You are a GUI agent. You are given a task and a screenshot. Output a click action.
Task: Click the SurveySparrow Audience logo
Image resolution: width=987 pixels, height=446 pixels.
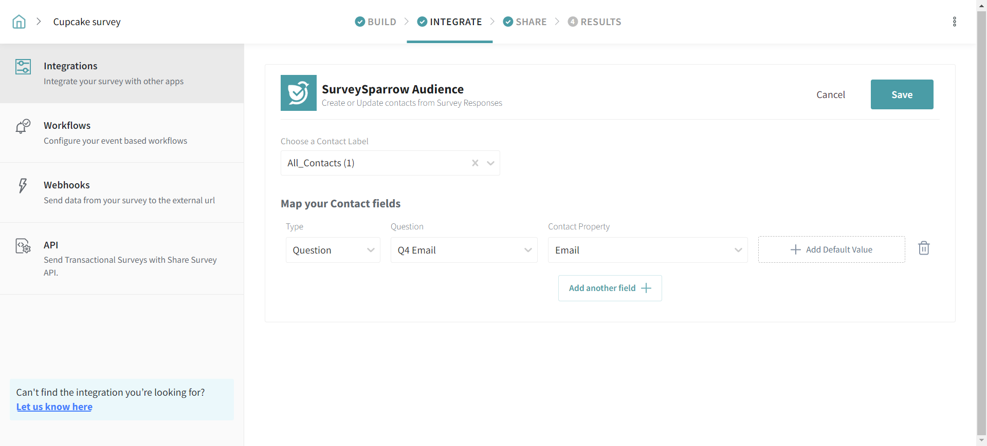[x=298, y=93]
